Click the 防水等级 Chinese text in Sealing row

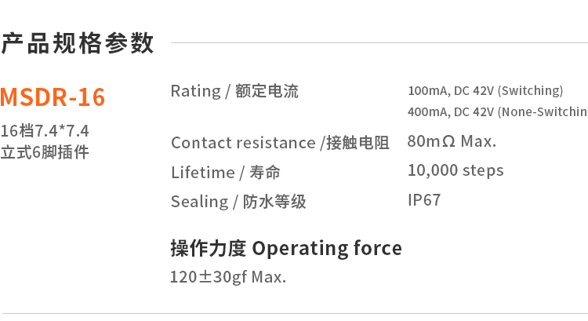(274, 202)
